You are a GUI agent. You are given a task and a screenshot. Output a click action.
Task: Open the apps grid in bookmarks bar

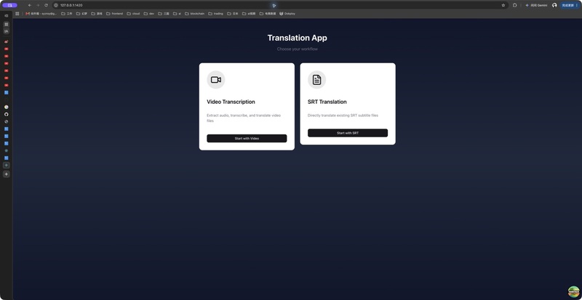[x=17, y=14]
